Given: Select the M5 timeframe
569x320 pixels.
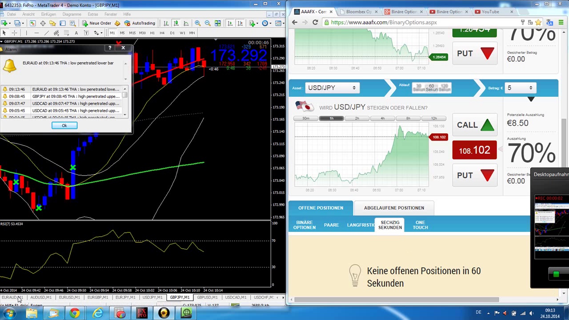Looking at the screenshot, I should click(122, 33).
